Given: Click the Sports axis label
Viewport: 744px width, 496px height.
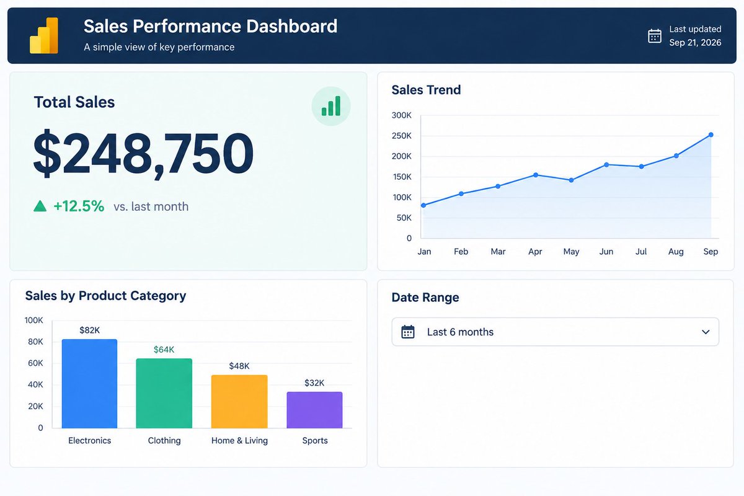Looking at the screenshot, I should [315, 441].
